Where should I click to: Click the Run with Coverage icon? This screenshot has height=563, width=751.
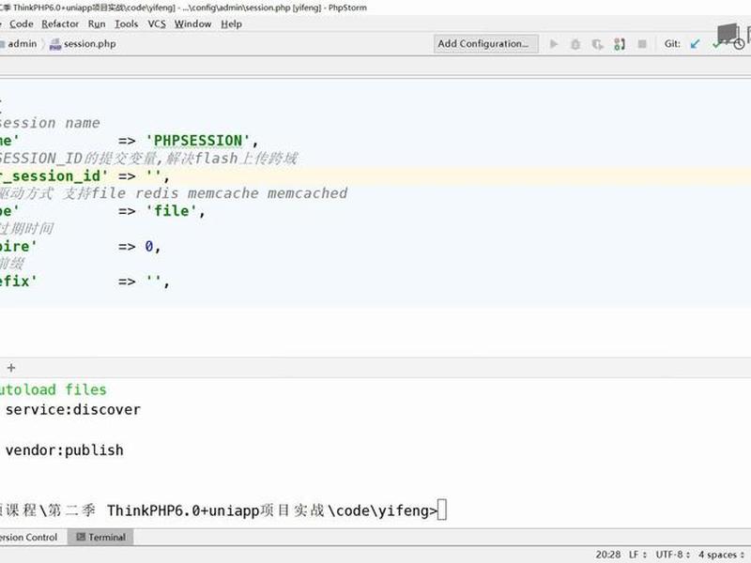tap(597, 44)
